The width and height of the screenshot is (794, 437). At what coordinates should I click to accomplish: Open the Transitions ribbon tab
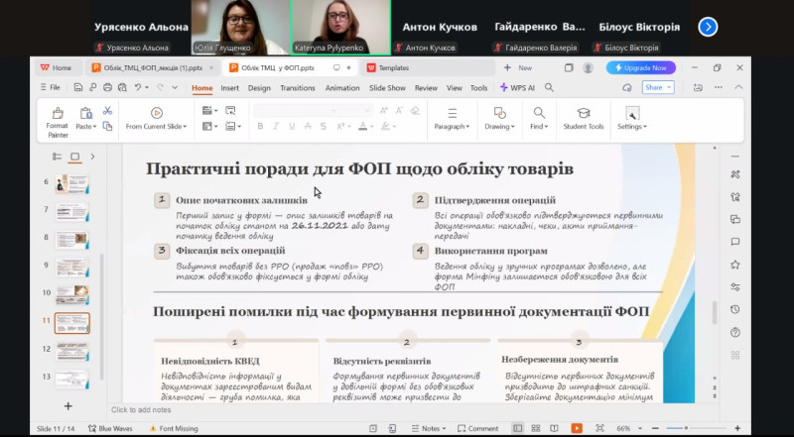(297, 87)
